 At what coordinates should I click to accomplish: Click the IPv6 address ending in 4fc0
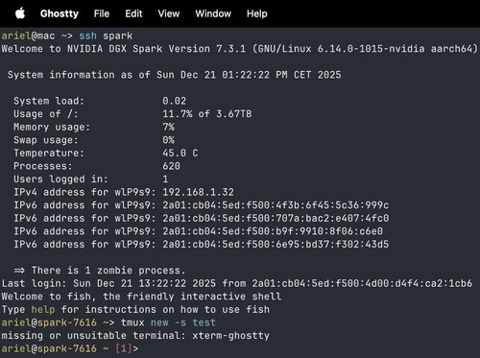click(276, 218)
